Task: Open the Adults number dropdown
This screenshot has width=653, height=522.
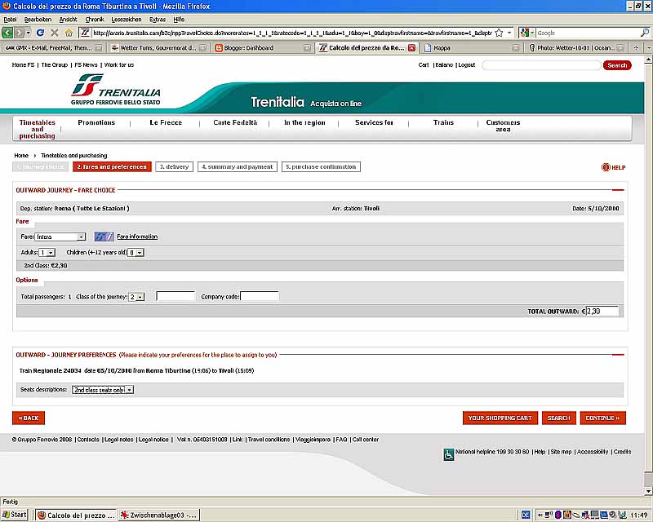Action: 47,253
